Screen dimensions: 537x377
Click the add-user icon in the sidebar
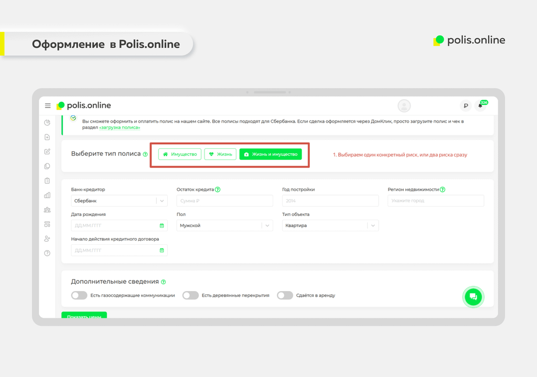coord(47,239)
